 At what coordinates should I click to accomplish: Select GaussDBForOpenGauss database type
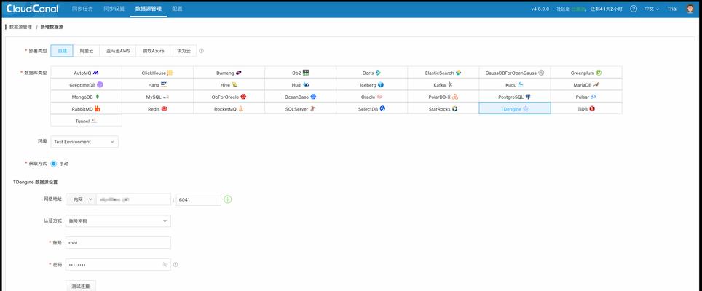click(x=515, y=73)
